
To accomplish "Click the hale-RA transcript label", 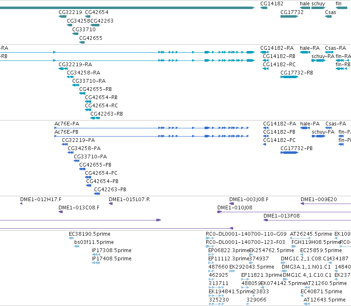I will click(310, 48).
